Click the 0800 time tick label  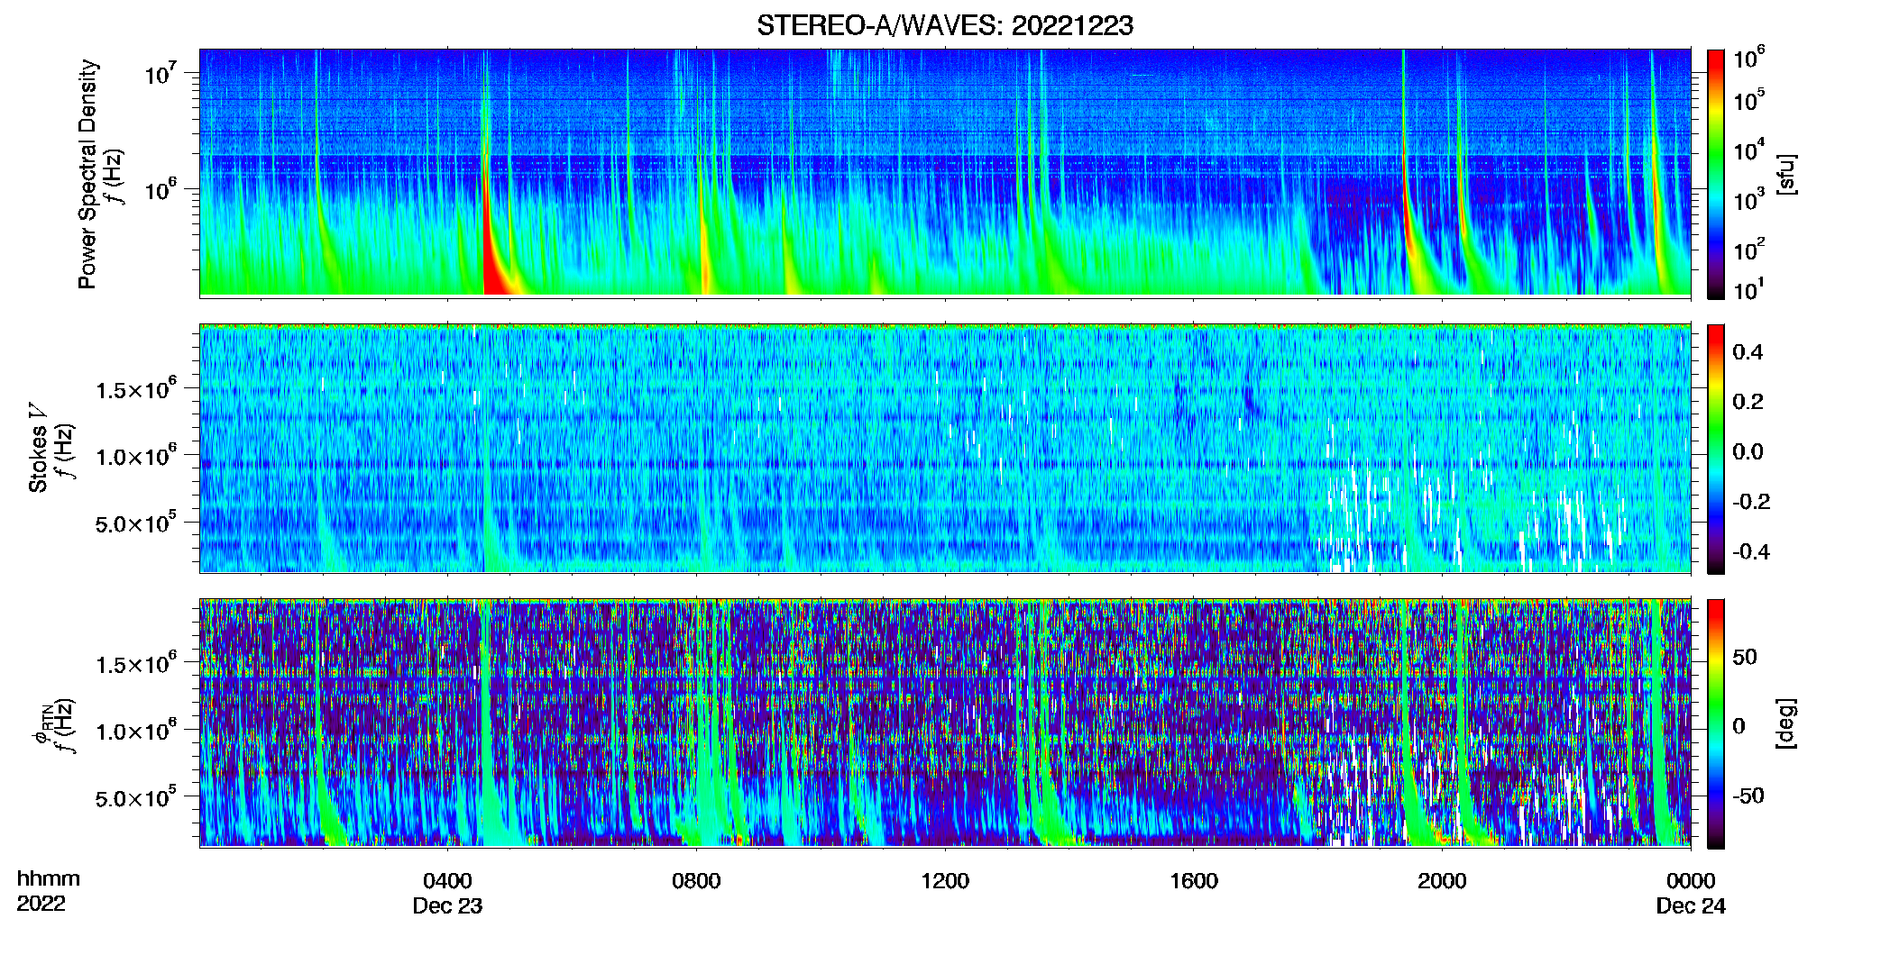click(x=696, y=881)
